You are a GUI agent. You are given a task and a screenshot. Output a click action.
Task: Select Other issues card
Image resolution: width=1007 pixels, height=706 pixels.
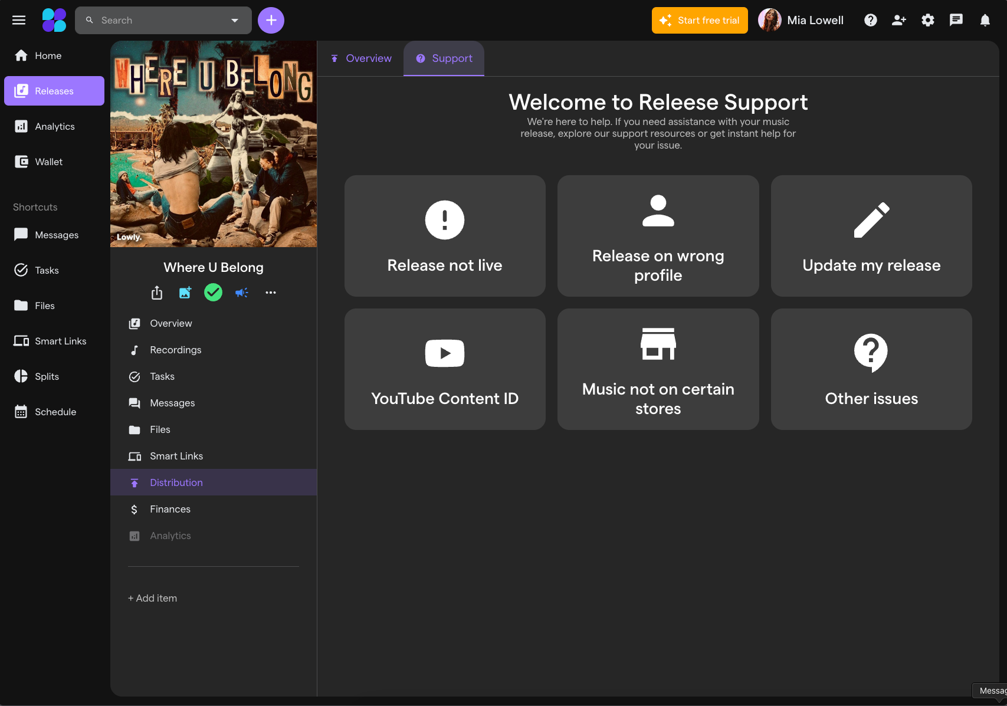tap(871, 369)
